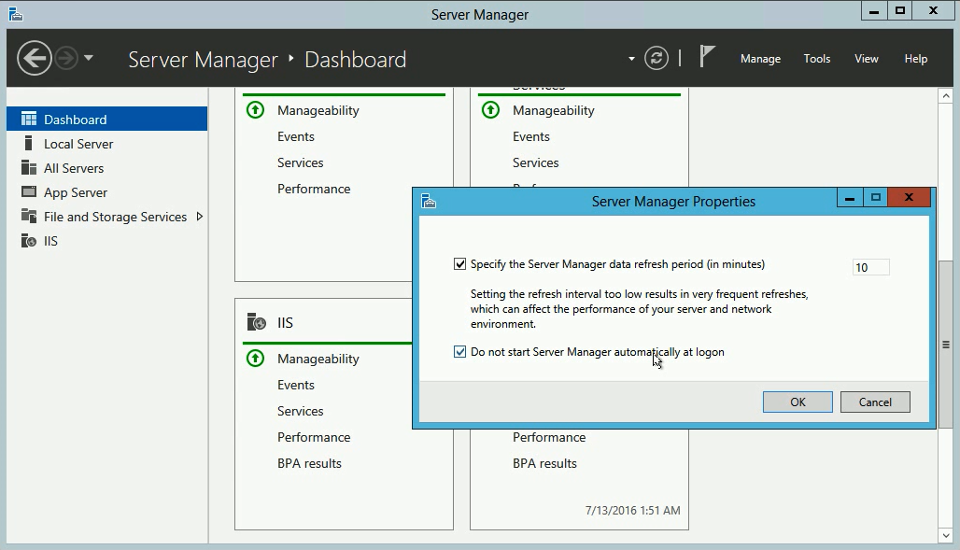Click the IIS icon in the sidebar
This screenshot has height=550, width=960.
pyautogui.click(x=29, y=241)
